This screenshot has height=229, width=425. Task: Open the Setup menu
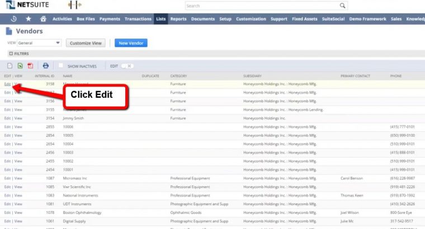(x=225, y=18)
